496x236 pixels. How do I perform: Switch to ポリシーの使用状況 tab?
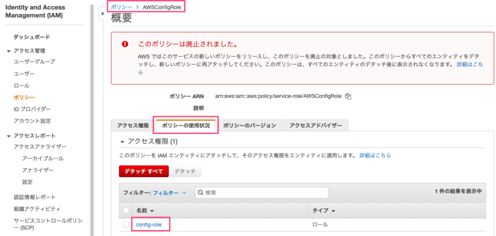pos(185,125)
